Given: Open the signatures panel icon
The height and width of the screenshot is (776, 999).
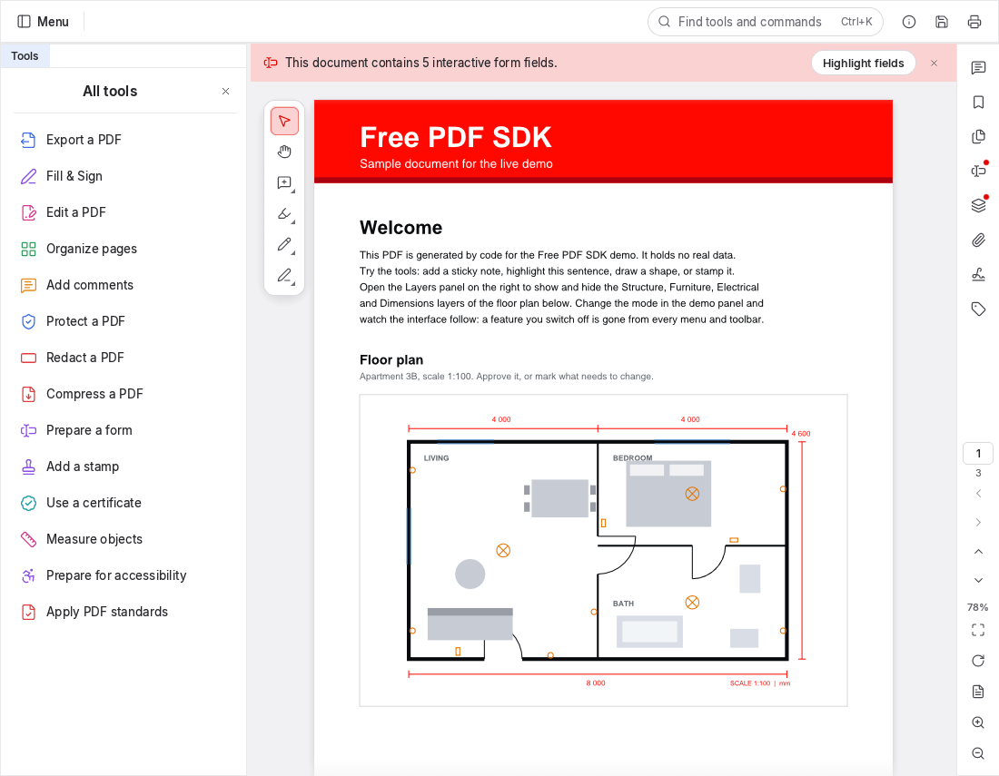Looking at the screenshot, I should coord(979,274).
